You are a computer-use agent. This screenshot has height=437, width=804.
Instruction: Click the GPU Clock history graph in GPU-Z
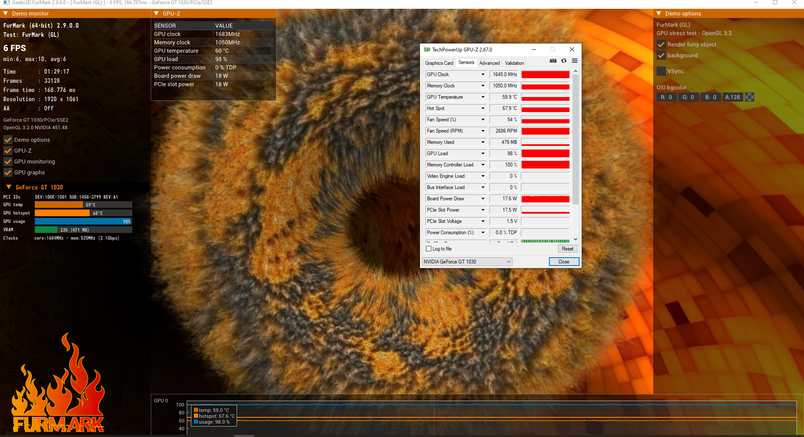pyautogui.click(x=545, y=74)
